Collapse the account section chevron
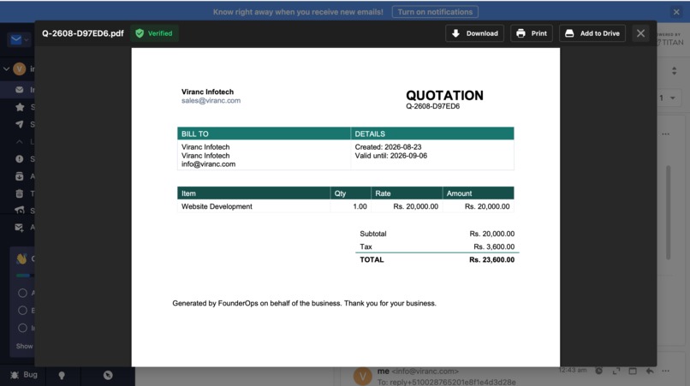This screenshot has height=386, width=690. point(6,68)
